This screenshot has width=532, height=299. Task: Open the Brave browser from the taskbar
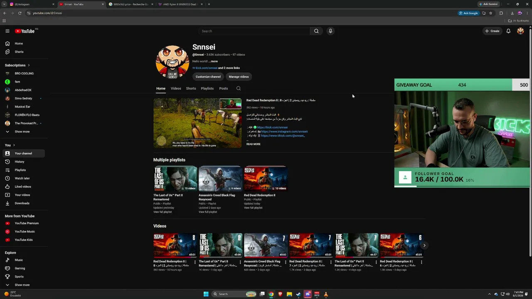[280, 294]
